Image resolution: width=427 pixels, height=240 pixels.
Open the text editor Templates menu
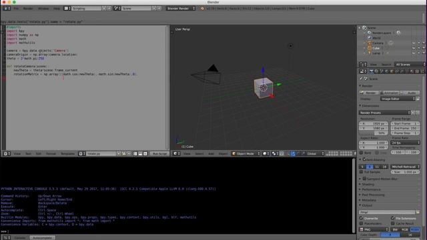[67, 154]
